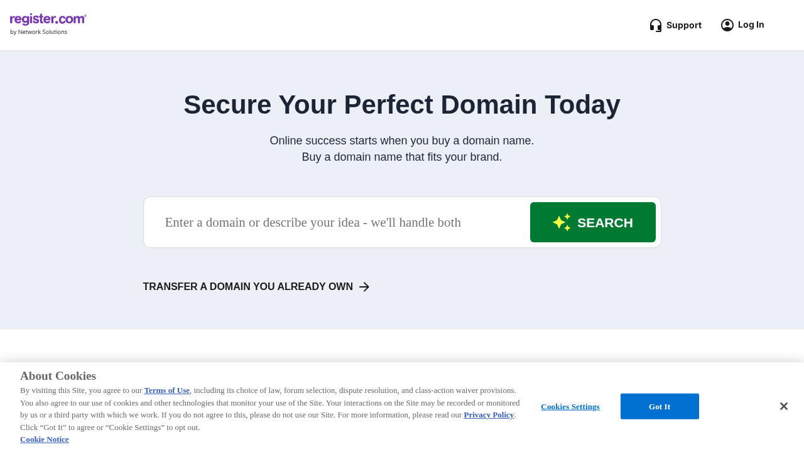Open the Cookie Notice link

[44, 439]
